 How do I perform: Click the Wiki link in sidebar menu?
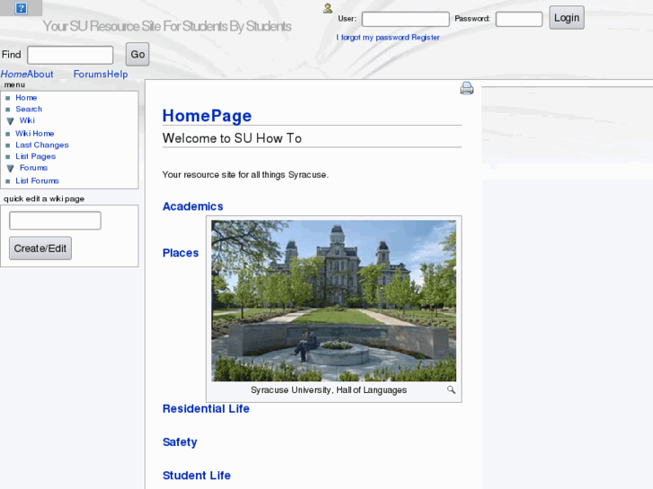click(27, 120)
